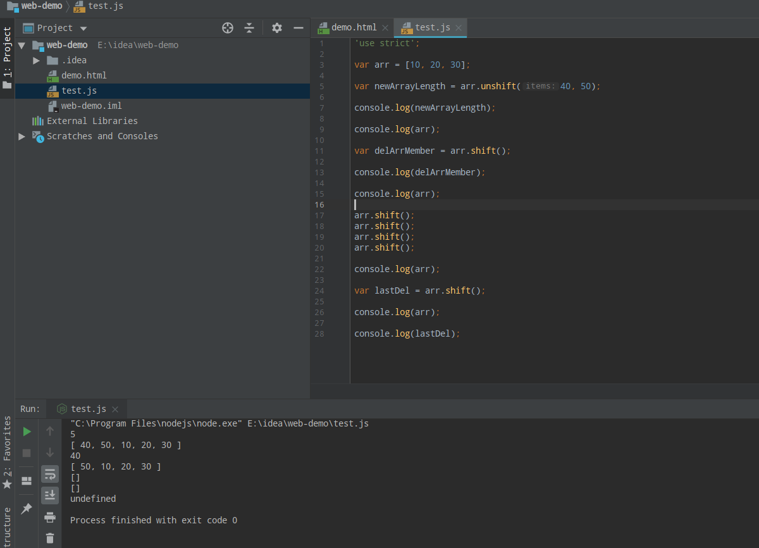
Task: Open the 1: Project side tool window
Action: [8, 57]
